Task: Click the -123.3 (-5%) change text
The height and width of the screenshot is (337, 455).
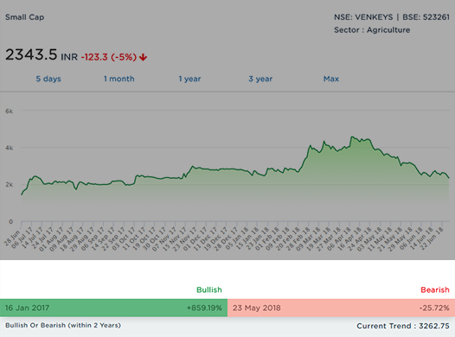Action: point(108,57)
